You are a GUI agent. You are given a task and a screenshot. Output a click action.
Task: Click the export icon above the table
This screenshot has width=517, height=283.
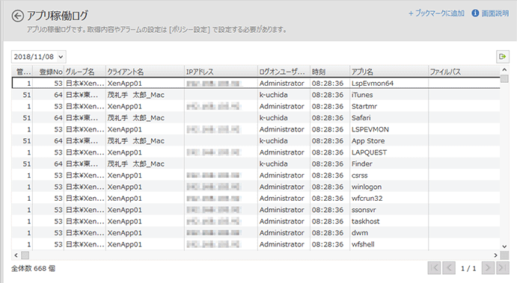tap(503, 57)
